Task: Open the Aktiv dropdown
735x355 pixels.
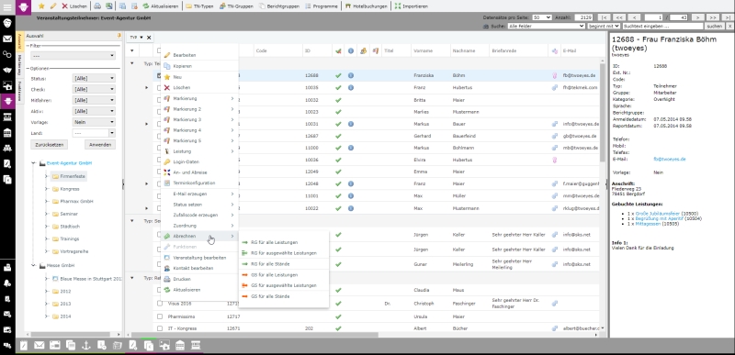Action: (94, 111)
